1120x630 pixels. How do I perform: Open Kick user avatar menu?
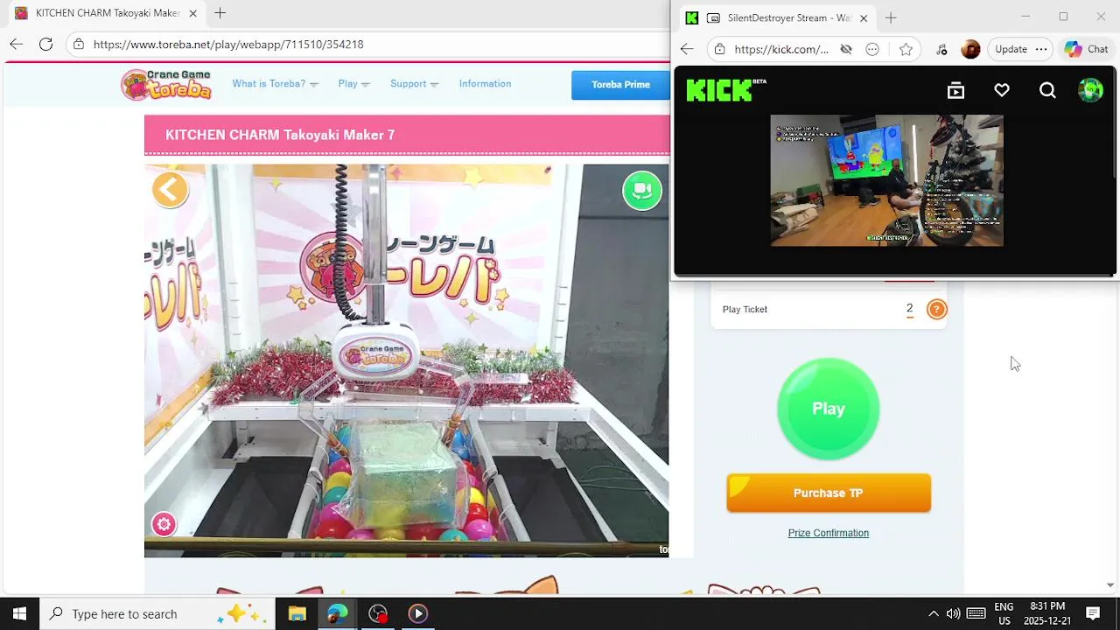point(1090,90)
